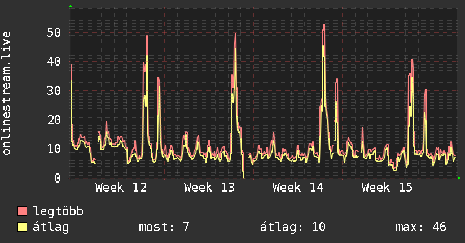Click the 'Week 14' axis label
Image resolution: width=465 pixels, height=243 pixels.
(298, 188)
